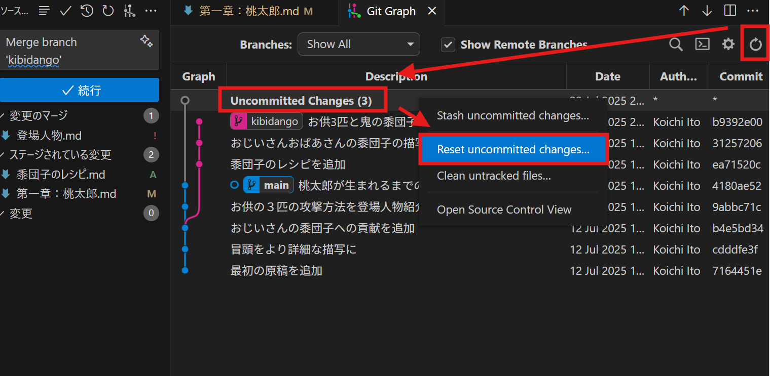Click commit hash 4180ae52

[737, 186]
